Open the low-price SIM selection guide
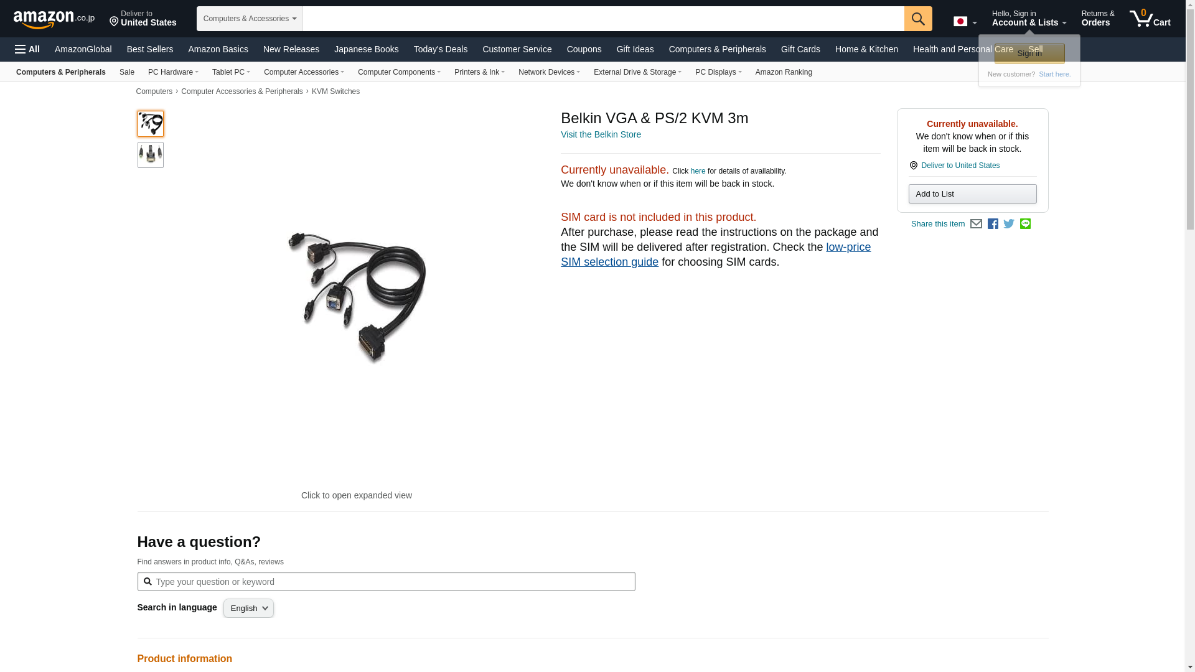Image resolution: width=1195 pixels, height=672 pixels. 716,254
